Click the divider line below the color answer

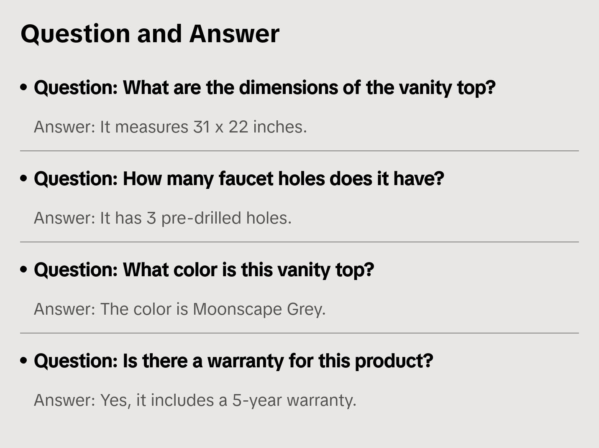(299, 333)
